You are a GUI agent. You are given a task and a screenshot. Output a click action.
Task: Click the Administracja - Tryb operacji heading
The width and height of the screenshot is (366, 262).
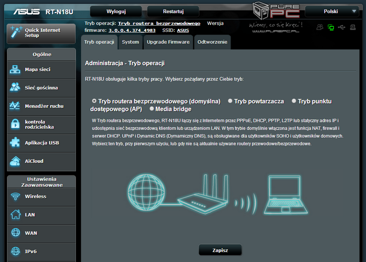click(125, 63)
